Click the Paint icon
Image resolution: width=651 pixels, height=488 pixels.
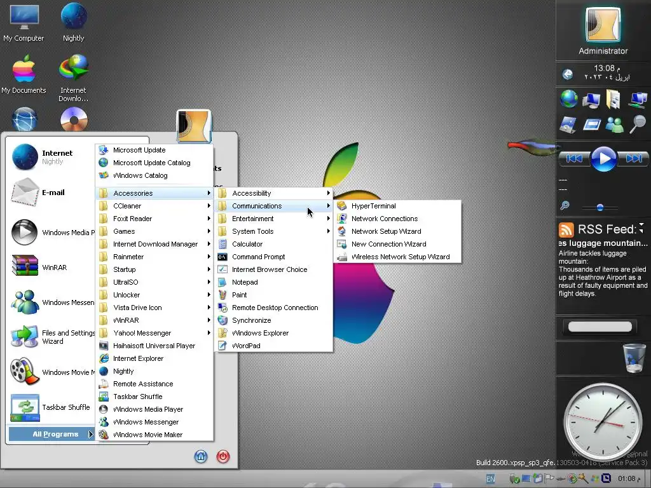point(223,295)
